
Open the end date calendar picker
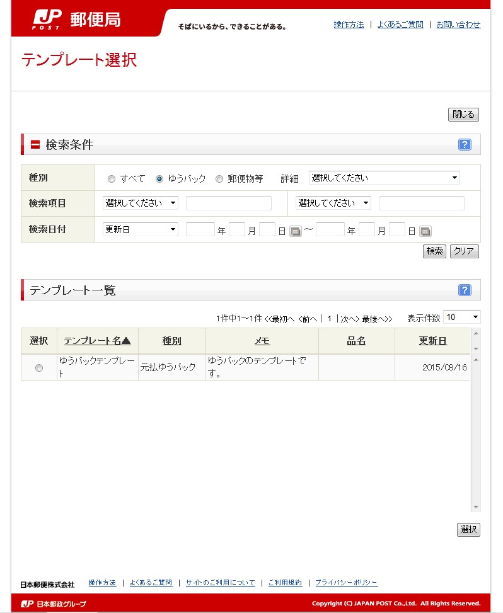(x=425, y=231)
